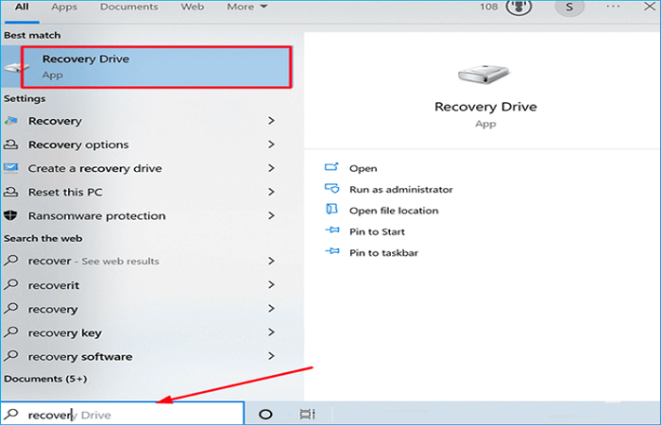This screenshot has width=661, height=425.
Task: Choose Open file location
Action: (394, 211)
